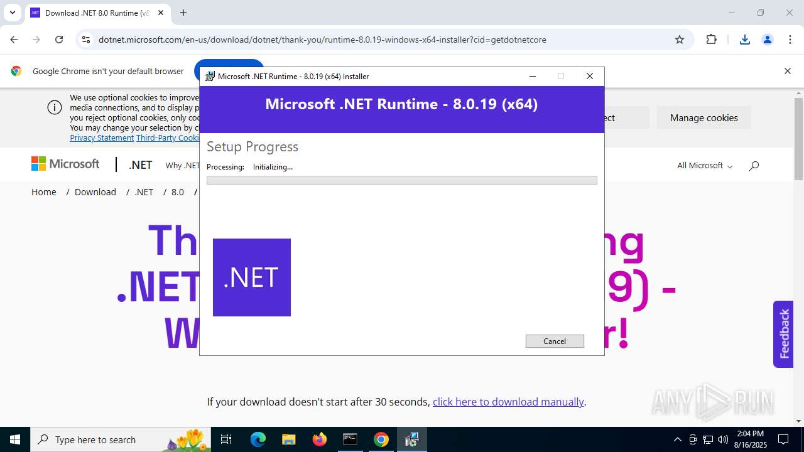Select the Download .NET 8.0 Runtime tab
Screen dimensions: 804x452
[97, 13]
